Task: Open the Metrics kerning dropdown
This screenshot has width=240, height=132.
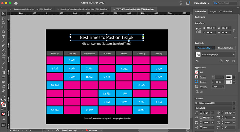Action: (212, 118)
